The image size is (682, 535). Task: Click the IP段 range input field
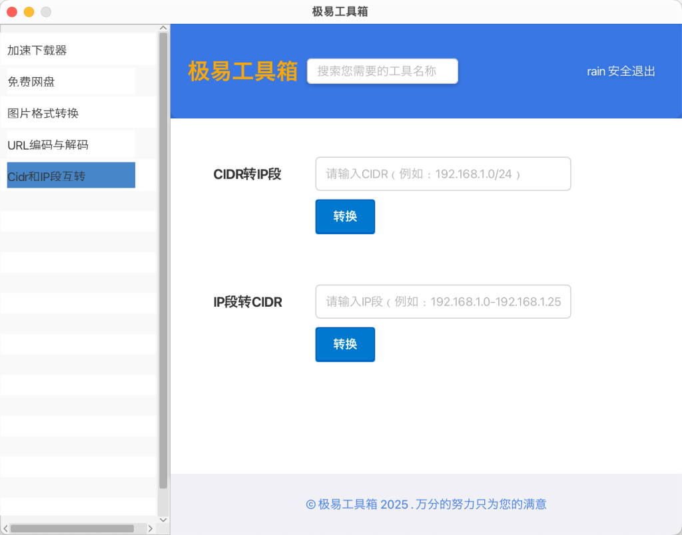click(x=443, y=301)
